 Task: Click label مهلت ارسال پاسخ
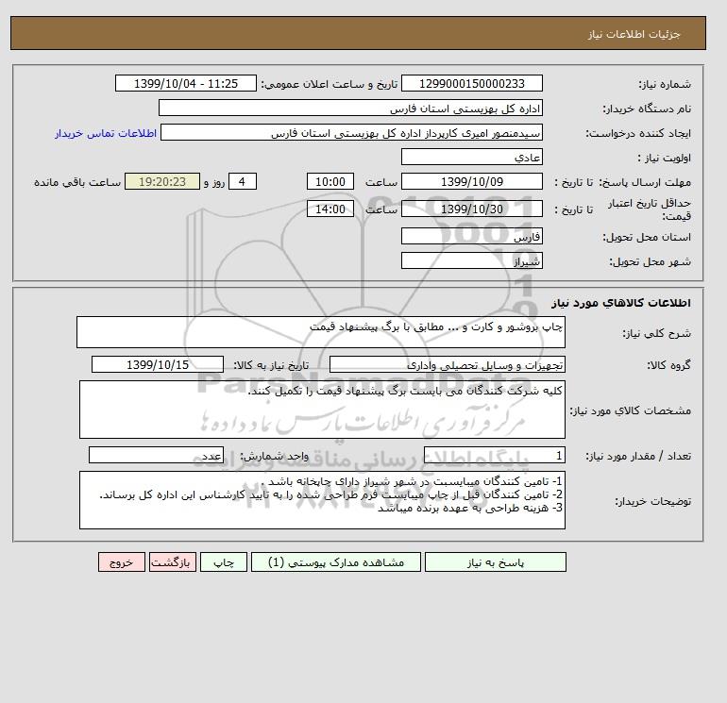pos(645,182)
